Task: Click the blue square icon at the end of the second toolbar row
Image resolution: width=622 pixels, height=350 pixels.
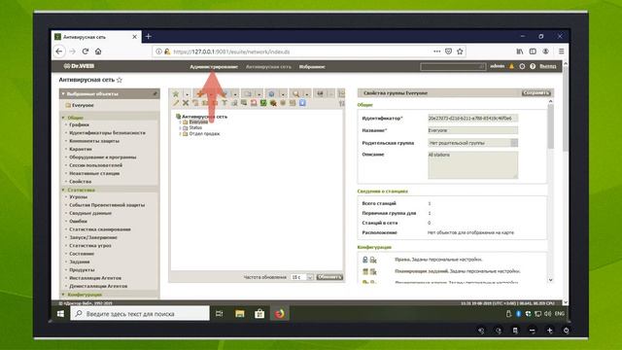Action: [x=302, y=103]
